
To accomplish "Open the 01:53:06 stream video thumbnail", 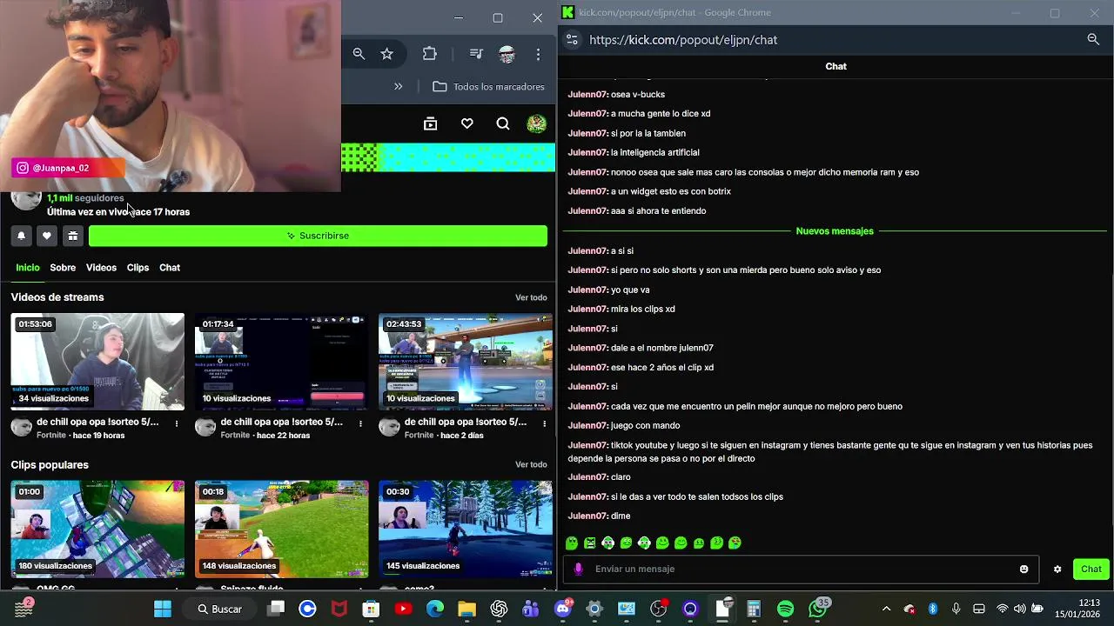I will (97, 362).
